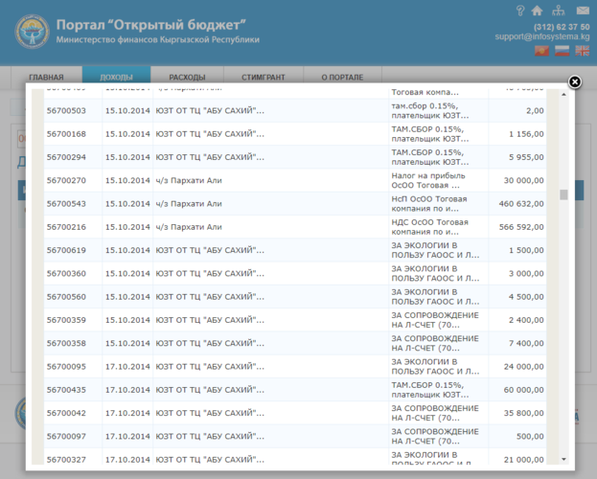Open the ГЛАВНАЯ tab

click(46, 77)
